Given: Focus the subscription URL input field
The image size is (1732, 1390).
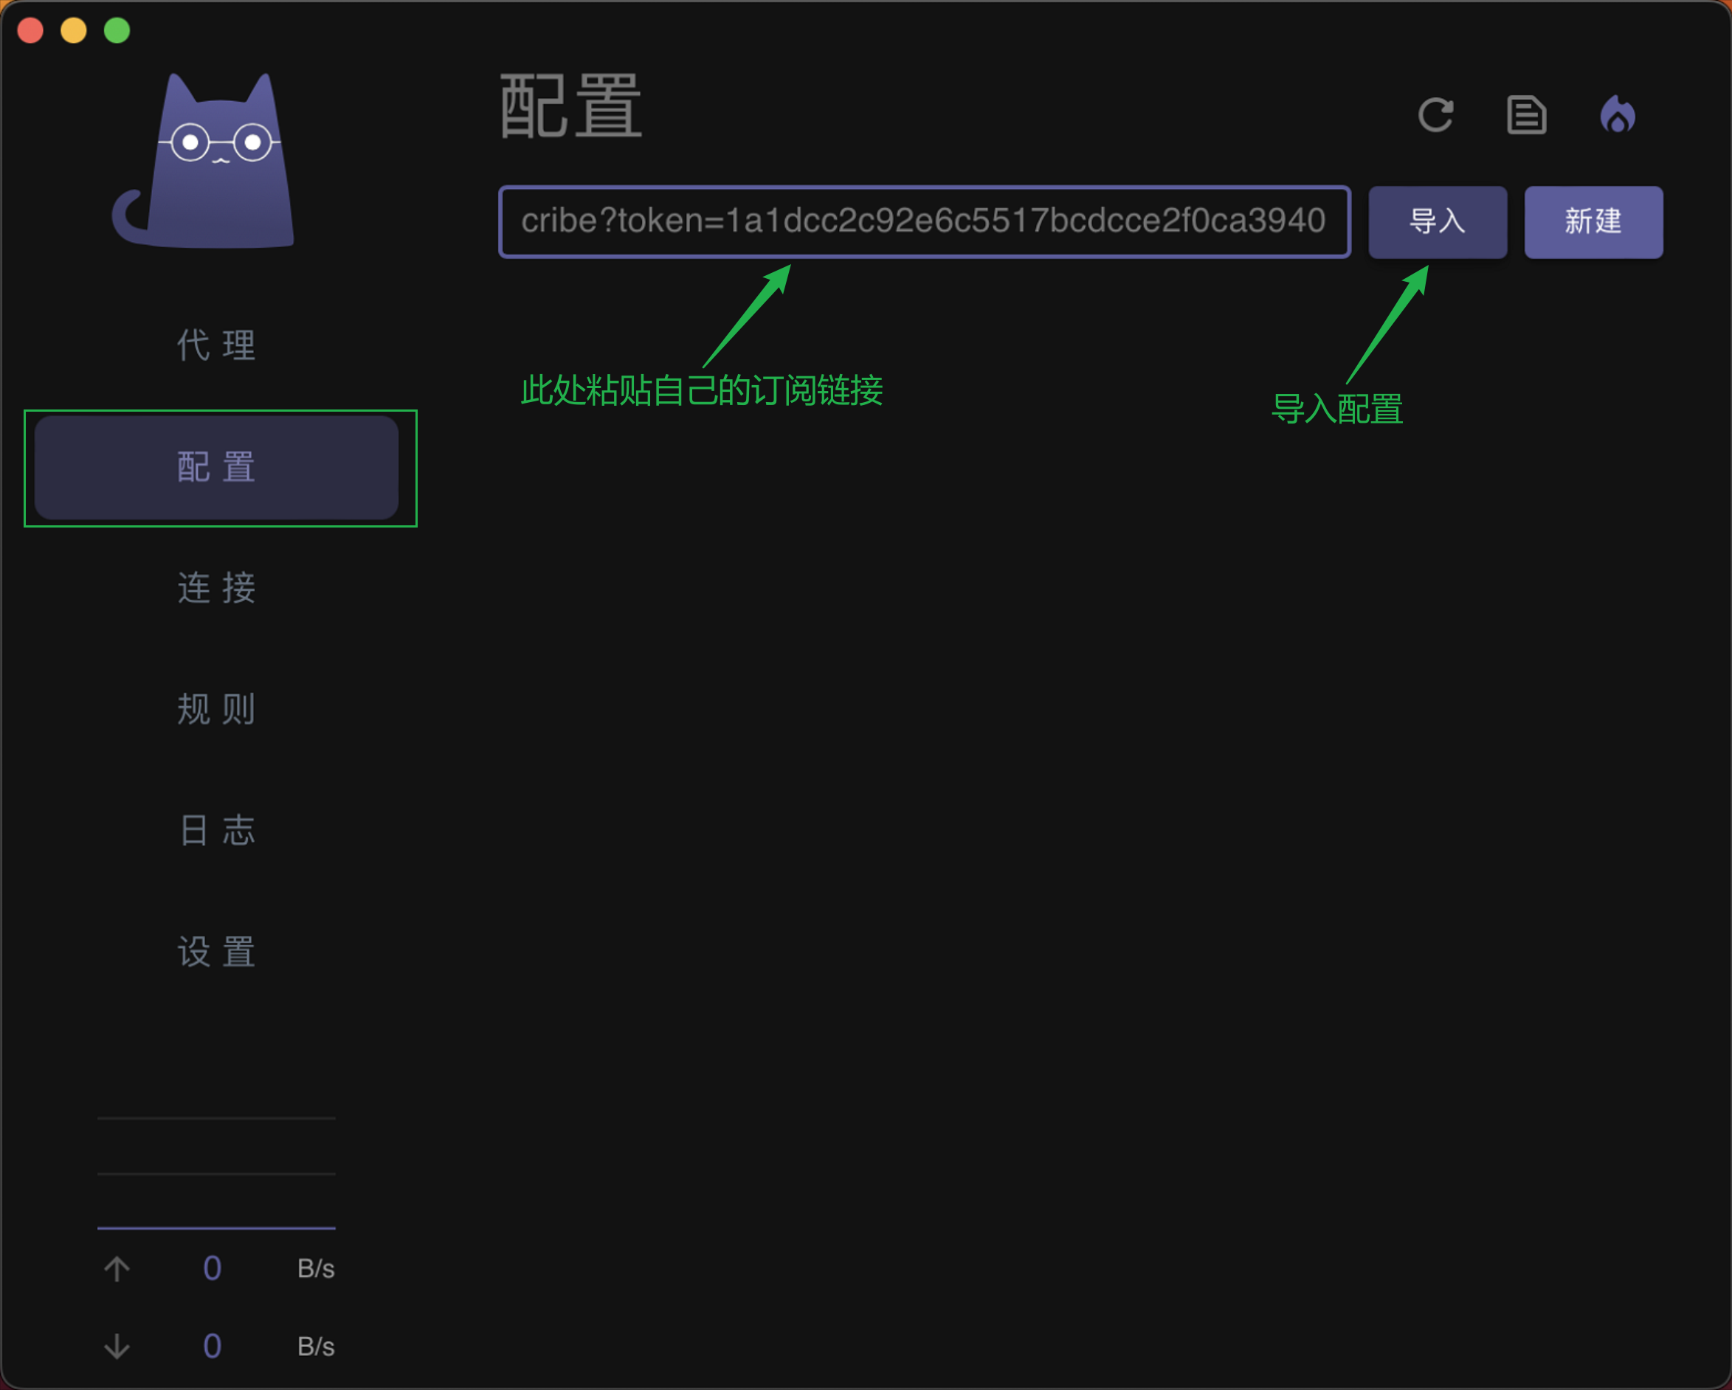Looking at the screenshot, I should pyautogui.click(x=923, y=221).
